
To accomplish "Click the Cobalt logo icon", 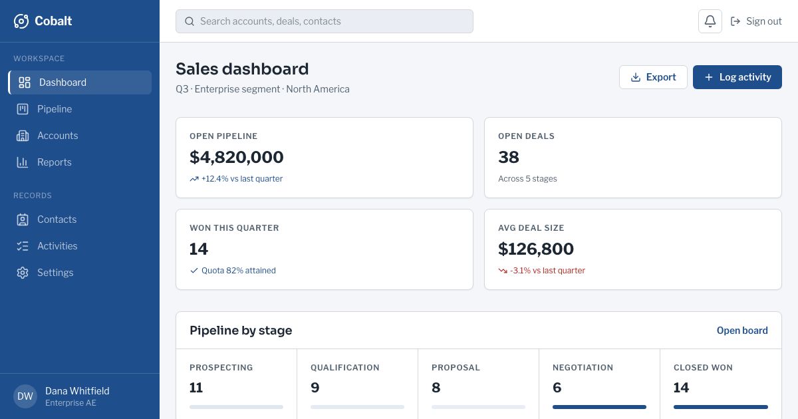I will 21,21.
